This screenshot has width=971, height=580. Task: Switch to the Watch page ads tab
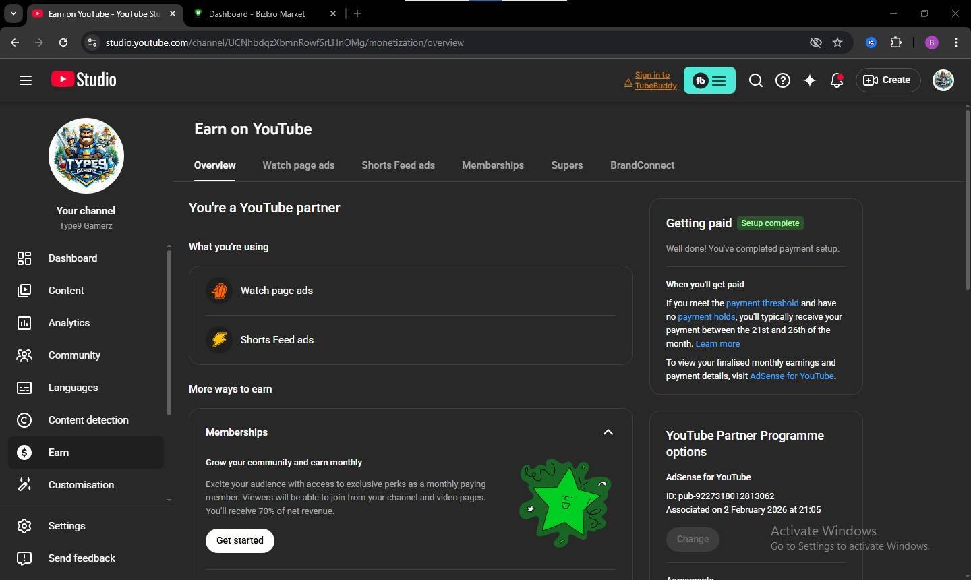pyautogui.click(x=298, y=165)
